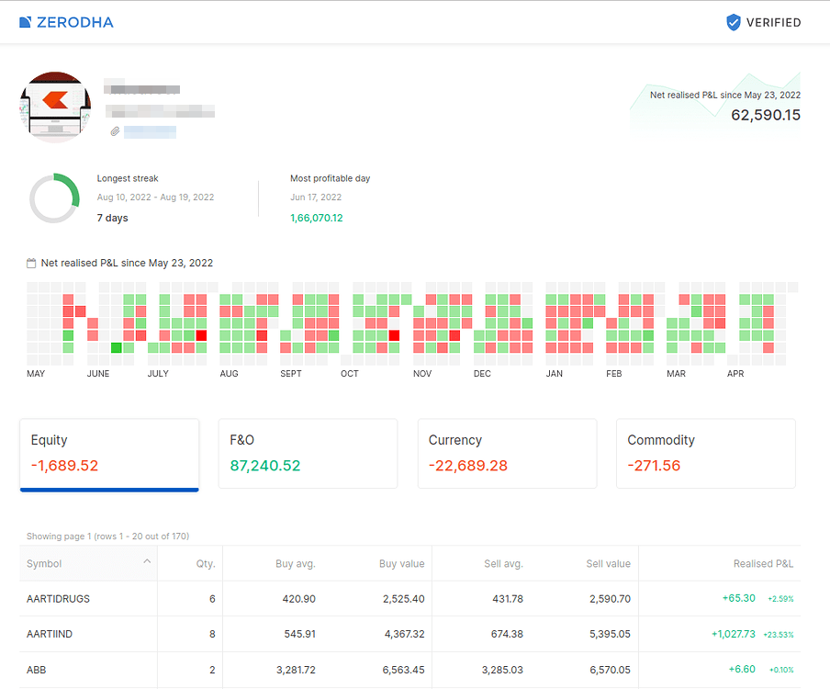Click the longest streak donut chart
The image size is (830, 689).
pyautogui.click(x=54, y=198)
